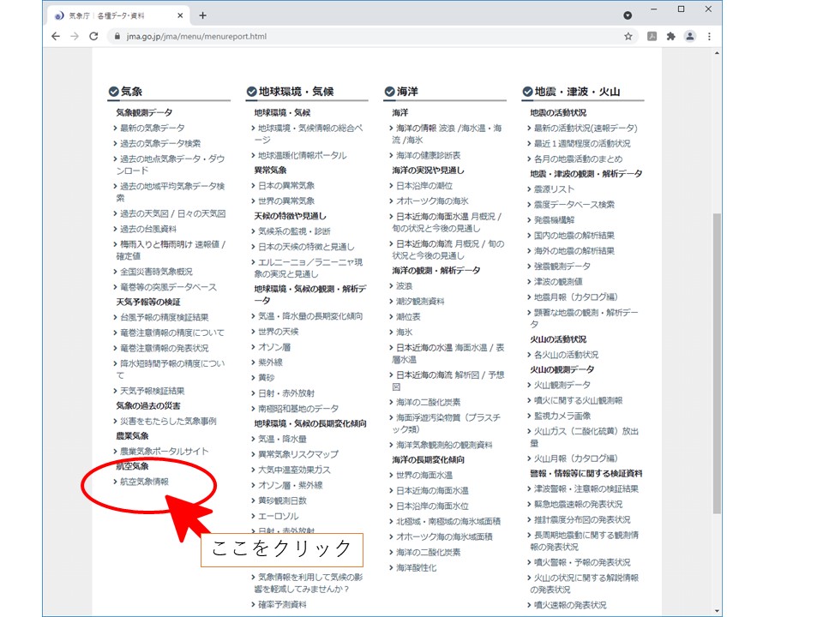823x617 pixels.
Task: Open 竜巻等の突風データベース link
Action: coord(168,287)
